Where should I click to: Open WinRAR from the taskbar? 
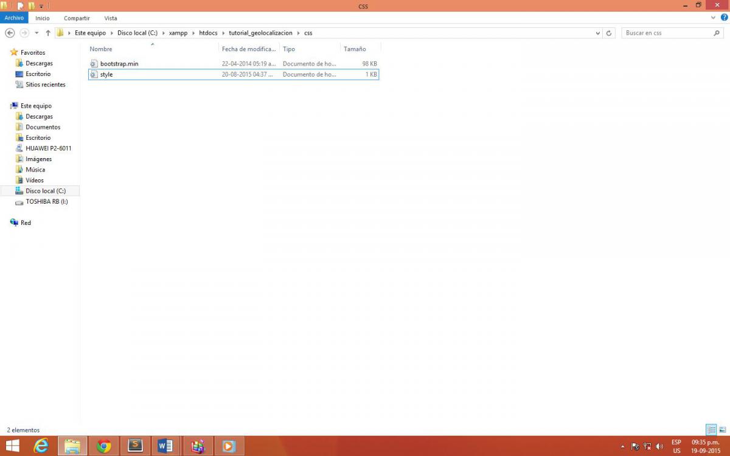198,446
